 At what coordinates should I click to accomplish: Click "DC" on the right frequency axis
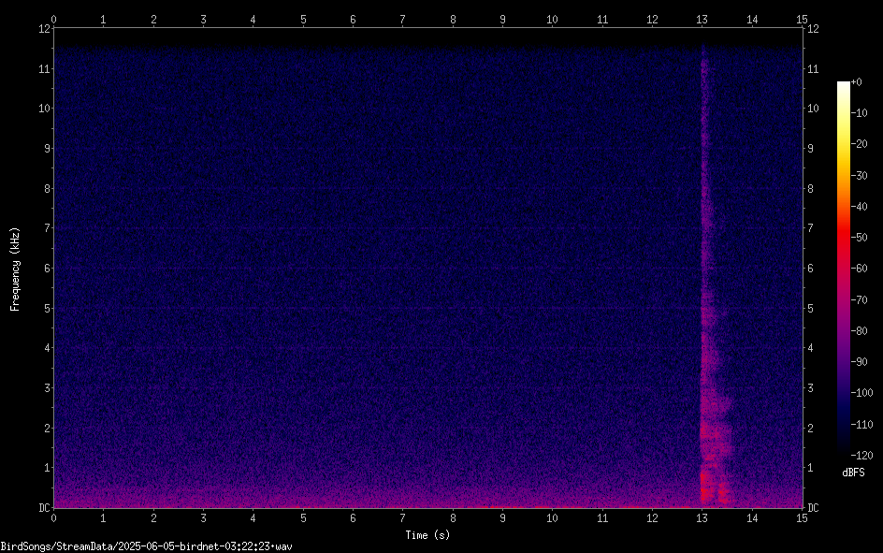813,508
